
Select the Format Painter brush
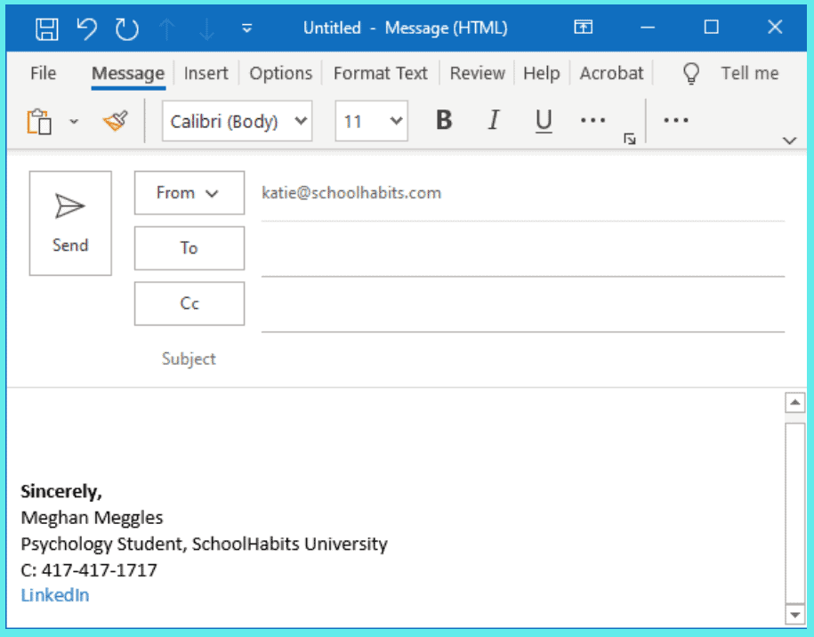click(x=116, y=122)
